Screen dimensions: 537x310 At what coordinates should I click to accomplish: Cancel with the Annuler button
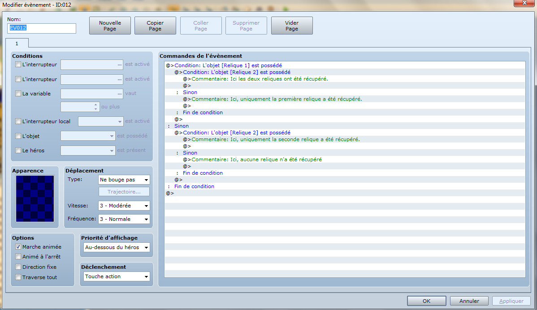tap(469, 301)
